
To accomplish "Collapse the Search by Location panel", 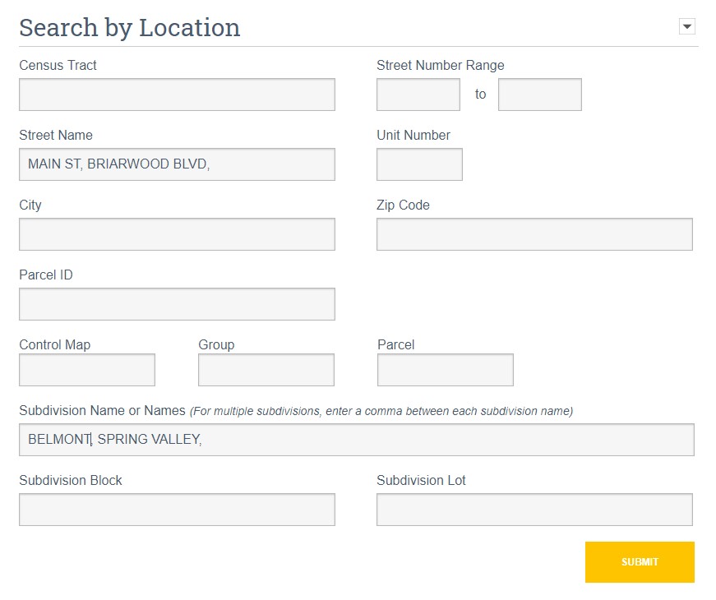I will [x=688, y=25].
